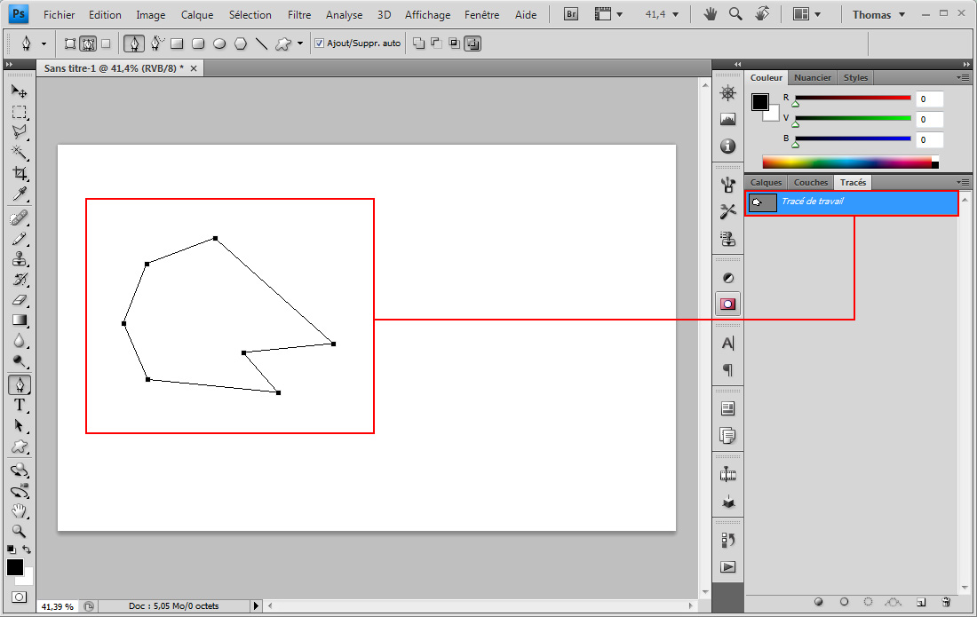The height and width of the screenshot is (617, 977).
Task: Click the color spectrum ramp bar
Action: tap(849, 162)
